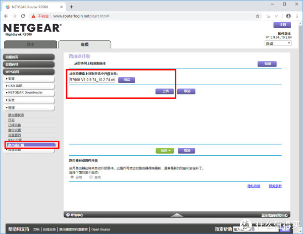Click the 注销 logout button
Image resolution: width=303 pixels, height=234 pixels.
click(282, 25)
